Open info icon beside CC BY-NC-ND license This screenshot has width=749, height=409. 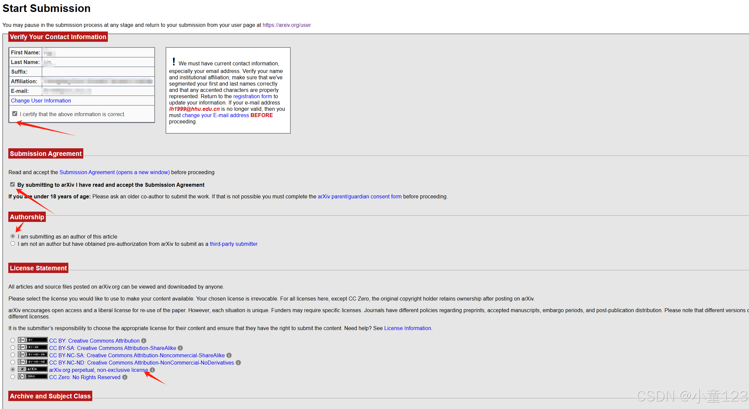[x=238, y=363]
